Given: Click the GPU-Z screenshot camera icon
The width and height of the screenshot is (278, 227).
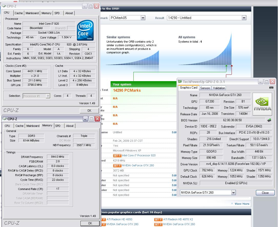Looking at the screenshot, I should 271,88.
